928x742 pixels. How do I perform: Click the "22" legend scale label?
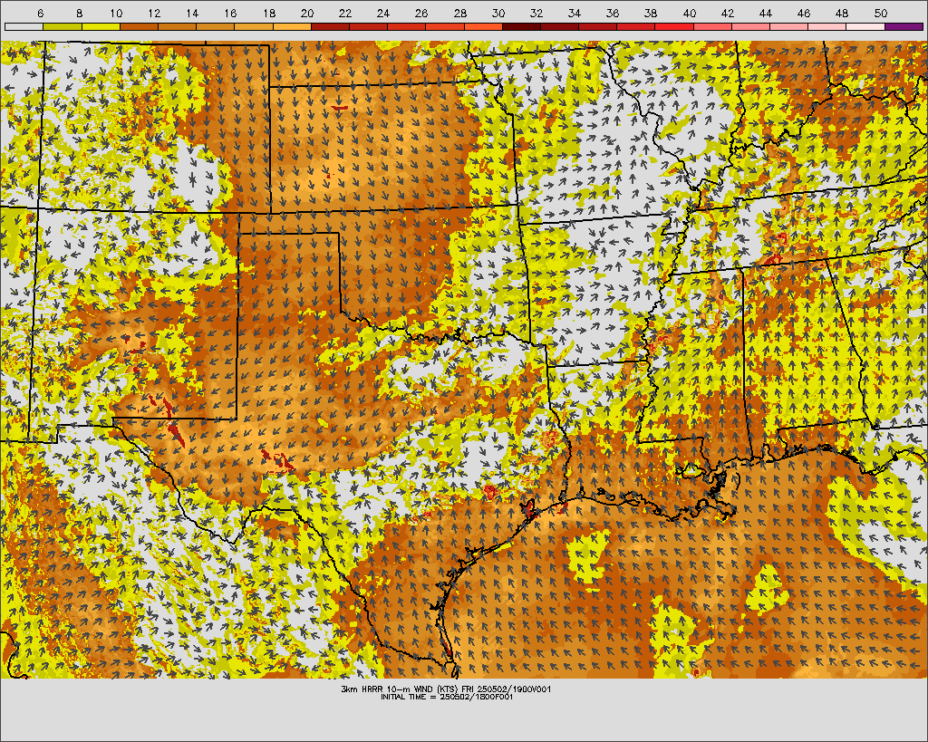[x=345, y=13]
